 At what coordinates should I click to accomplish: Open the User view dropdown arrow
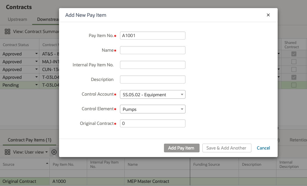coord(47,152)
